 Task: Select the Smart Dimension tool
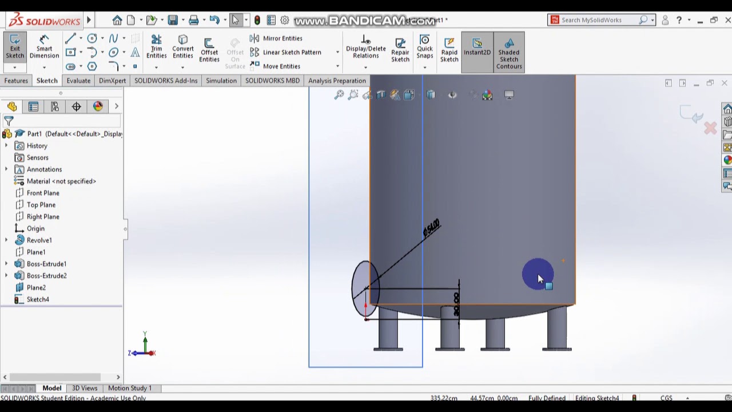tap(44, 46)
